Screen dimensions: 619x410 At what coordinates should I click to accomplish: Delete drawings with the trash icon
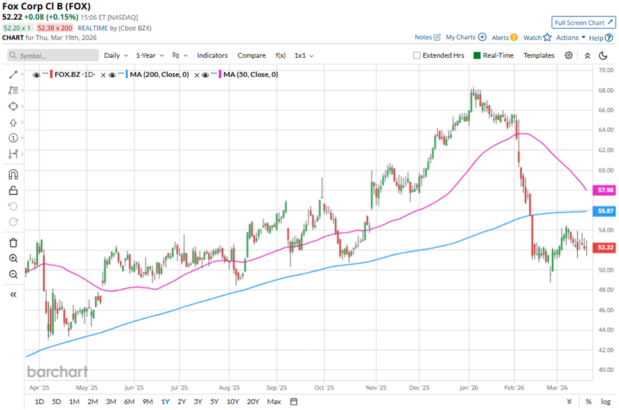tap(13, 242)
